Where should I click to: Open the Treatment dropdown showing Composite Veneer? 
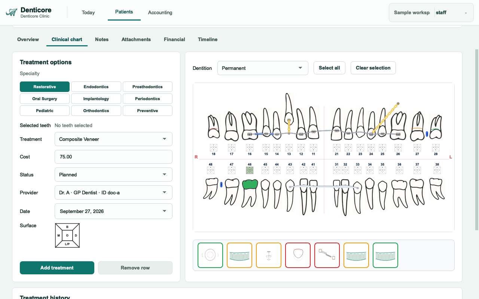coord(113,139)
